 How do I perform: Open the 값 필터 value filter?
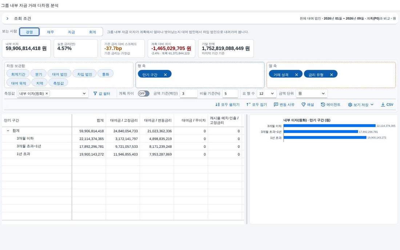(x=101, y=93)
